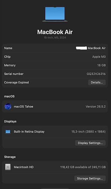The height and width of the screenshot is (189, 111).
Task: Click the Version 26.5.2 text
Action: 96,106
